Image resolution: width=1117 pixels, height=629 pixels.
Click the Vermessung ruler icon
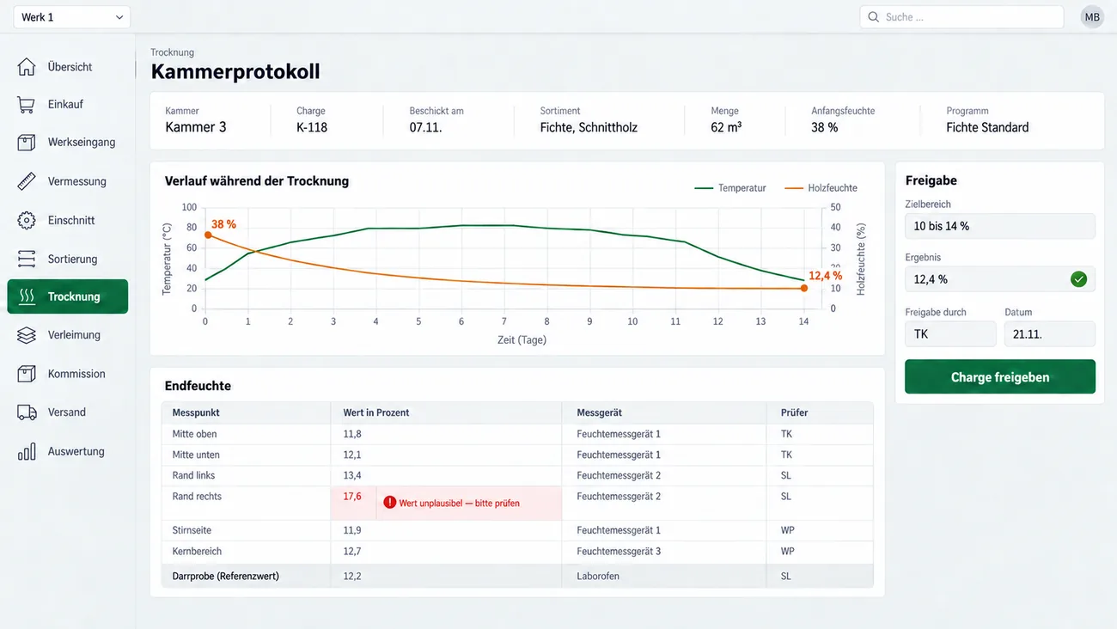coord(27,181)
